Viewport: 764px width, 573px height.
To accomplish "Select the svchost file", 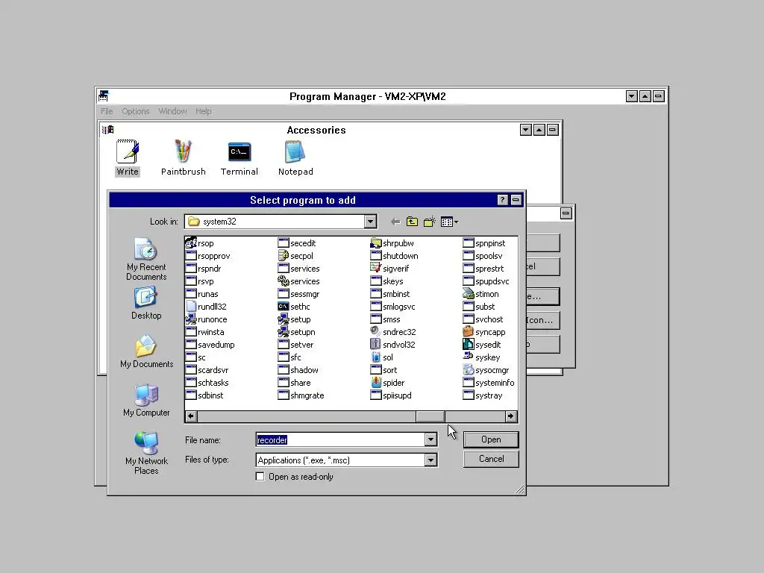I will click(483, 319).
